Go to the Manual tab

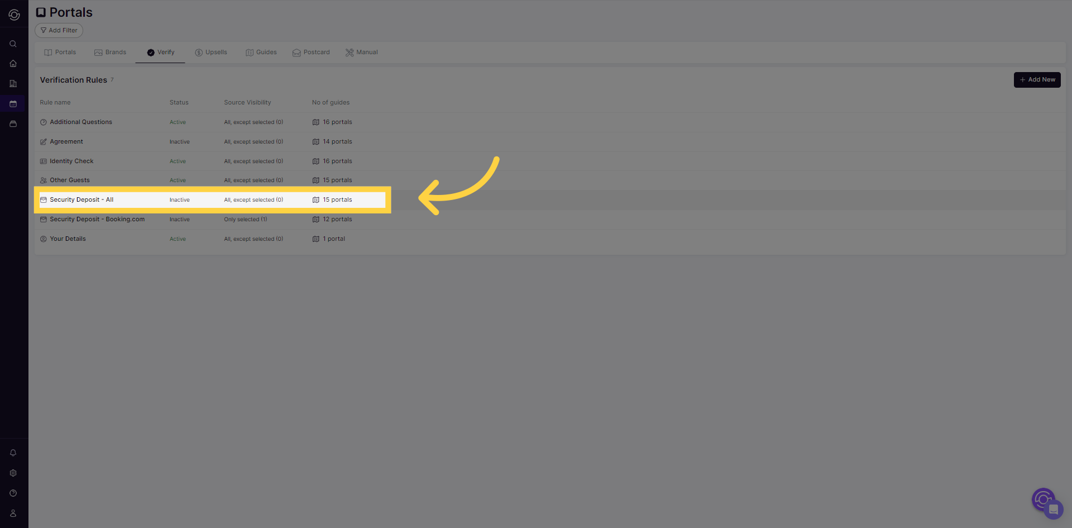[x=361, y=53]
